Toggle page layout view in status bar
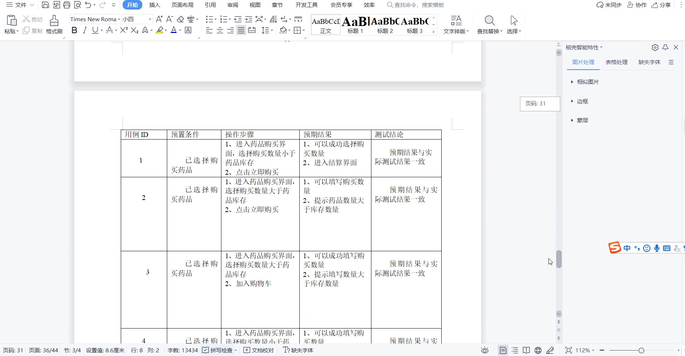The width and height of the screenshot is (685, 356). coord(503,351)
